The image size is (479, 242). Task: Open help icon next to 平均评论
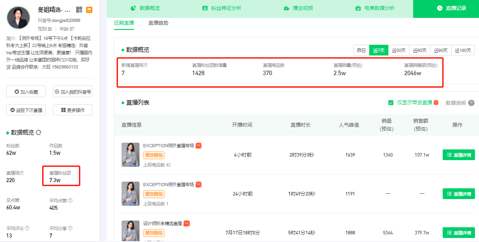[27, 228]
